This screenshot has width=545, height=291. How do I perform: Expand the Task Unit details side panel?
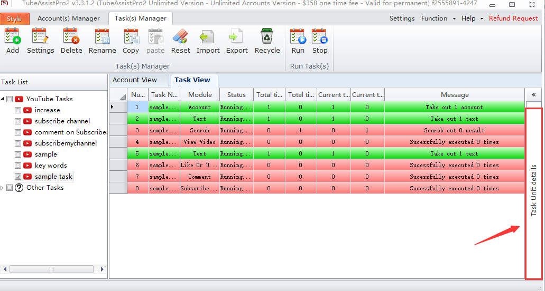[x=533, y=94]
